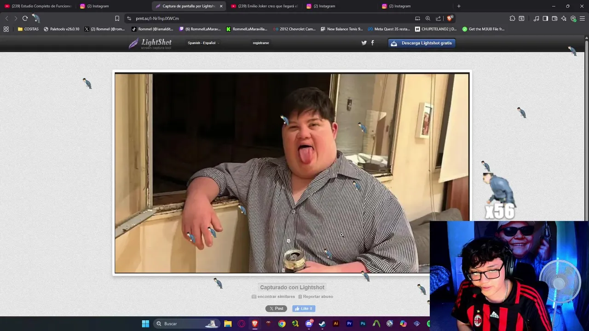Open the Brave Wallet icon

pyautogui.click(x=554, y=18)
